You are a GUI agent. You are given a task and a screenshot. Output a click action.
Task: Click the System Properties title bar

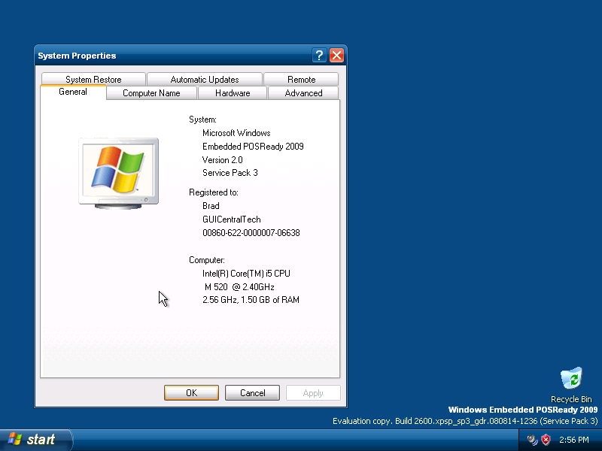173,56
